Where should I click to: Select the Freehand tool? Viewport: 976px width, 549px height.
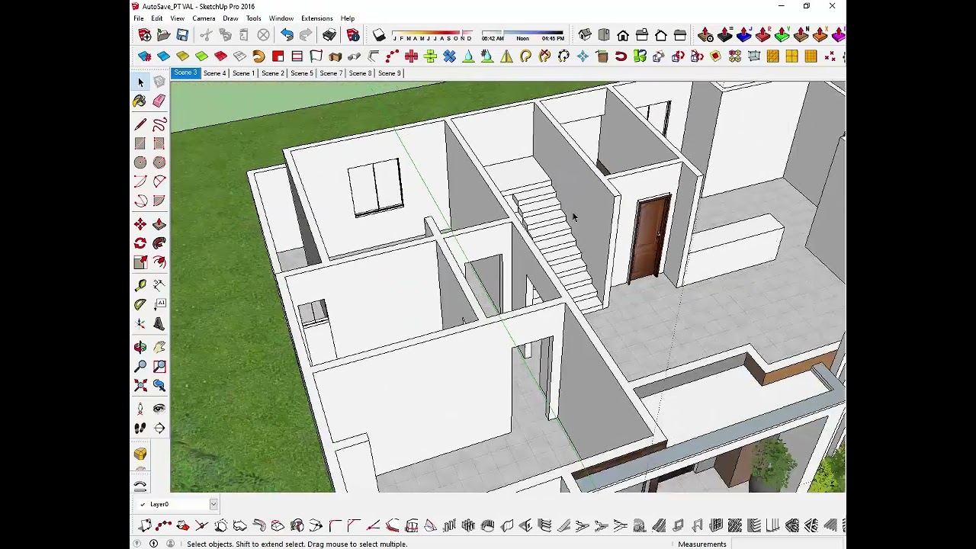(x=159, y=124)
